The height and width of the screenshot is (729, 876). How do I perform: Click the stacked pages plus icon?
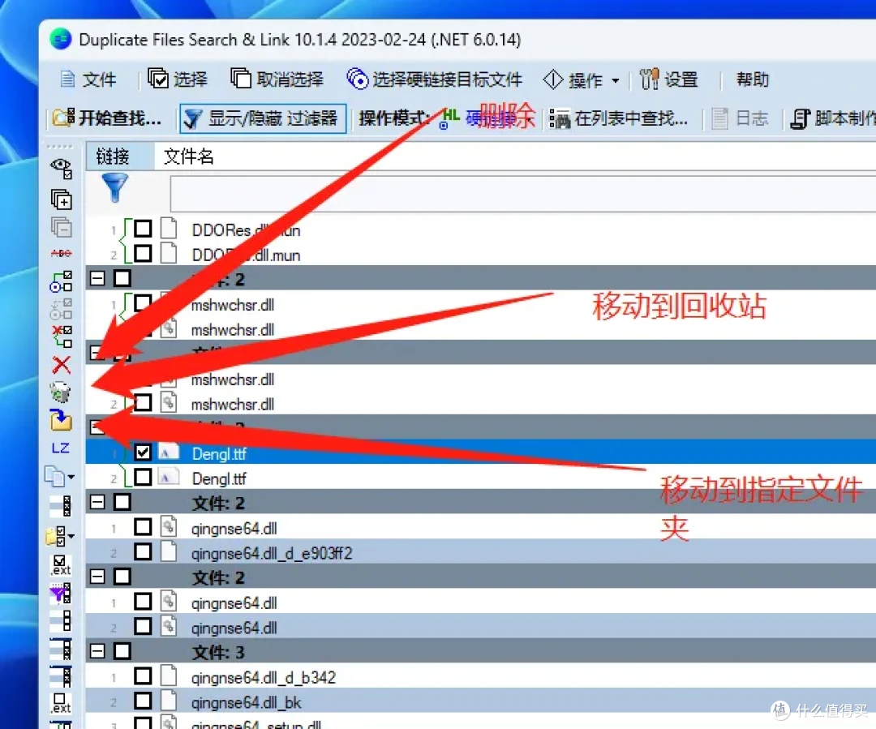pyautogui.click(x=61, y=199)
